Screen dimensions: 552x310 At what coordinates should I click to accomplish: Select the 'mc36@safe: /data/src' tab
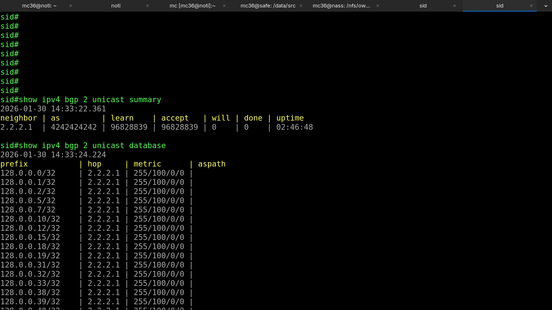coord(268,6)
